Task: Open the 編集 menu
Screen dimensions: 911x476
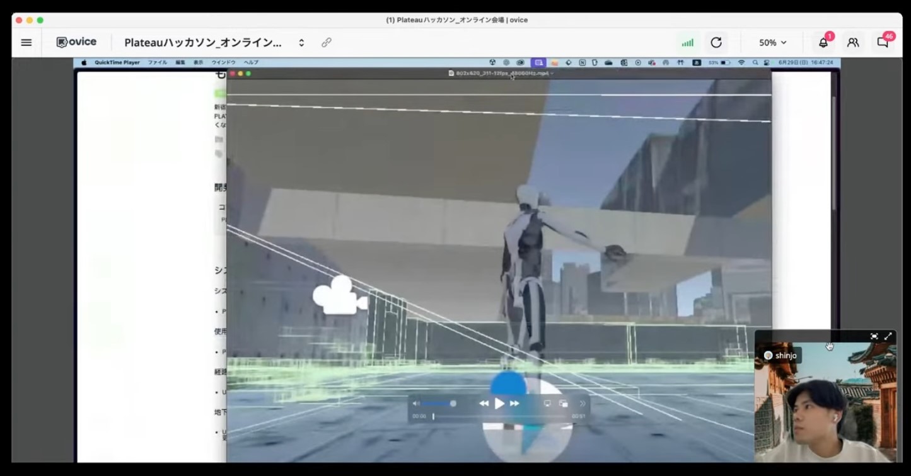Action: click(x=180, y=62)
